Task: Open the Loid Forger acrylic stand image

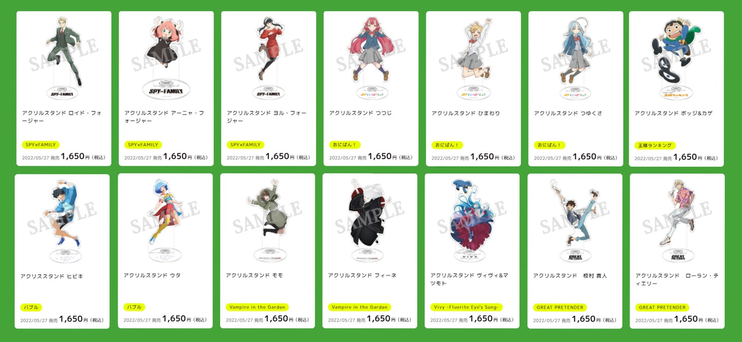Action: (x=64, y=57)
